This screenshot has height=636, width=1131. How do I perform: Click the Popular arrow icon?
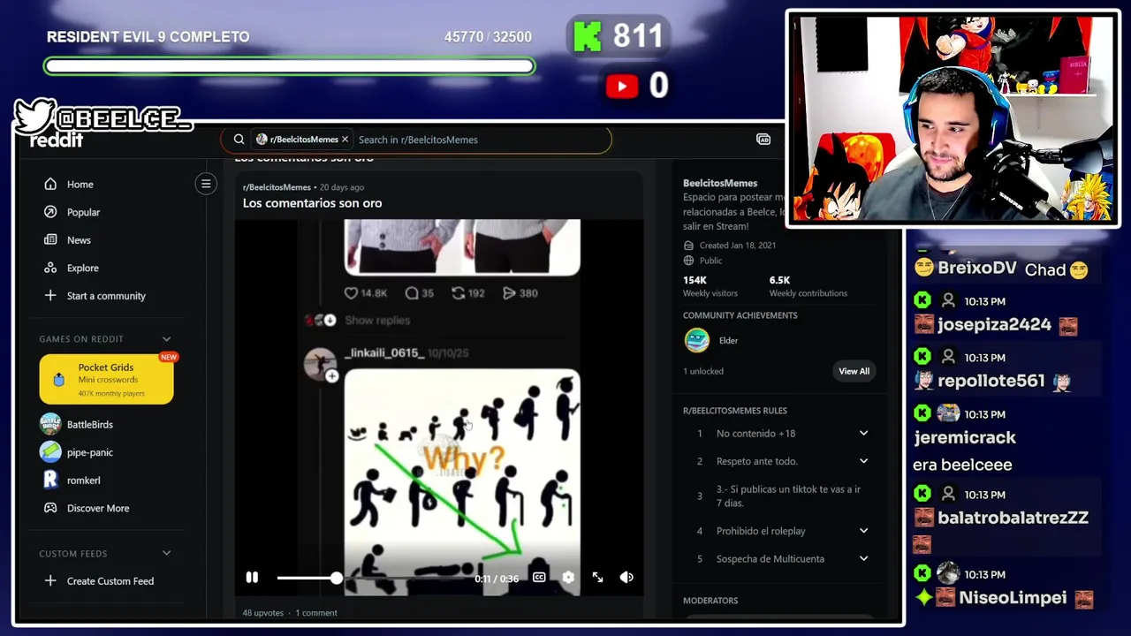50,212
